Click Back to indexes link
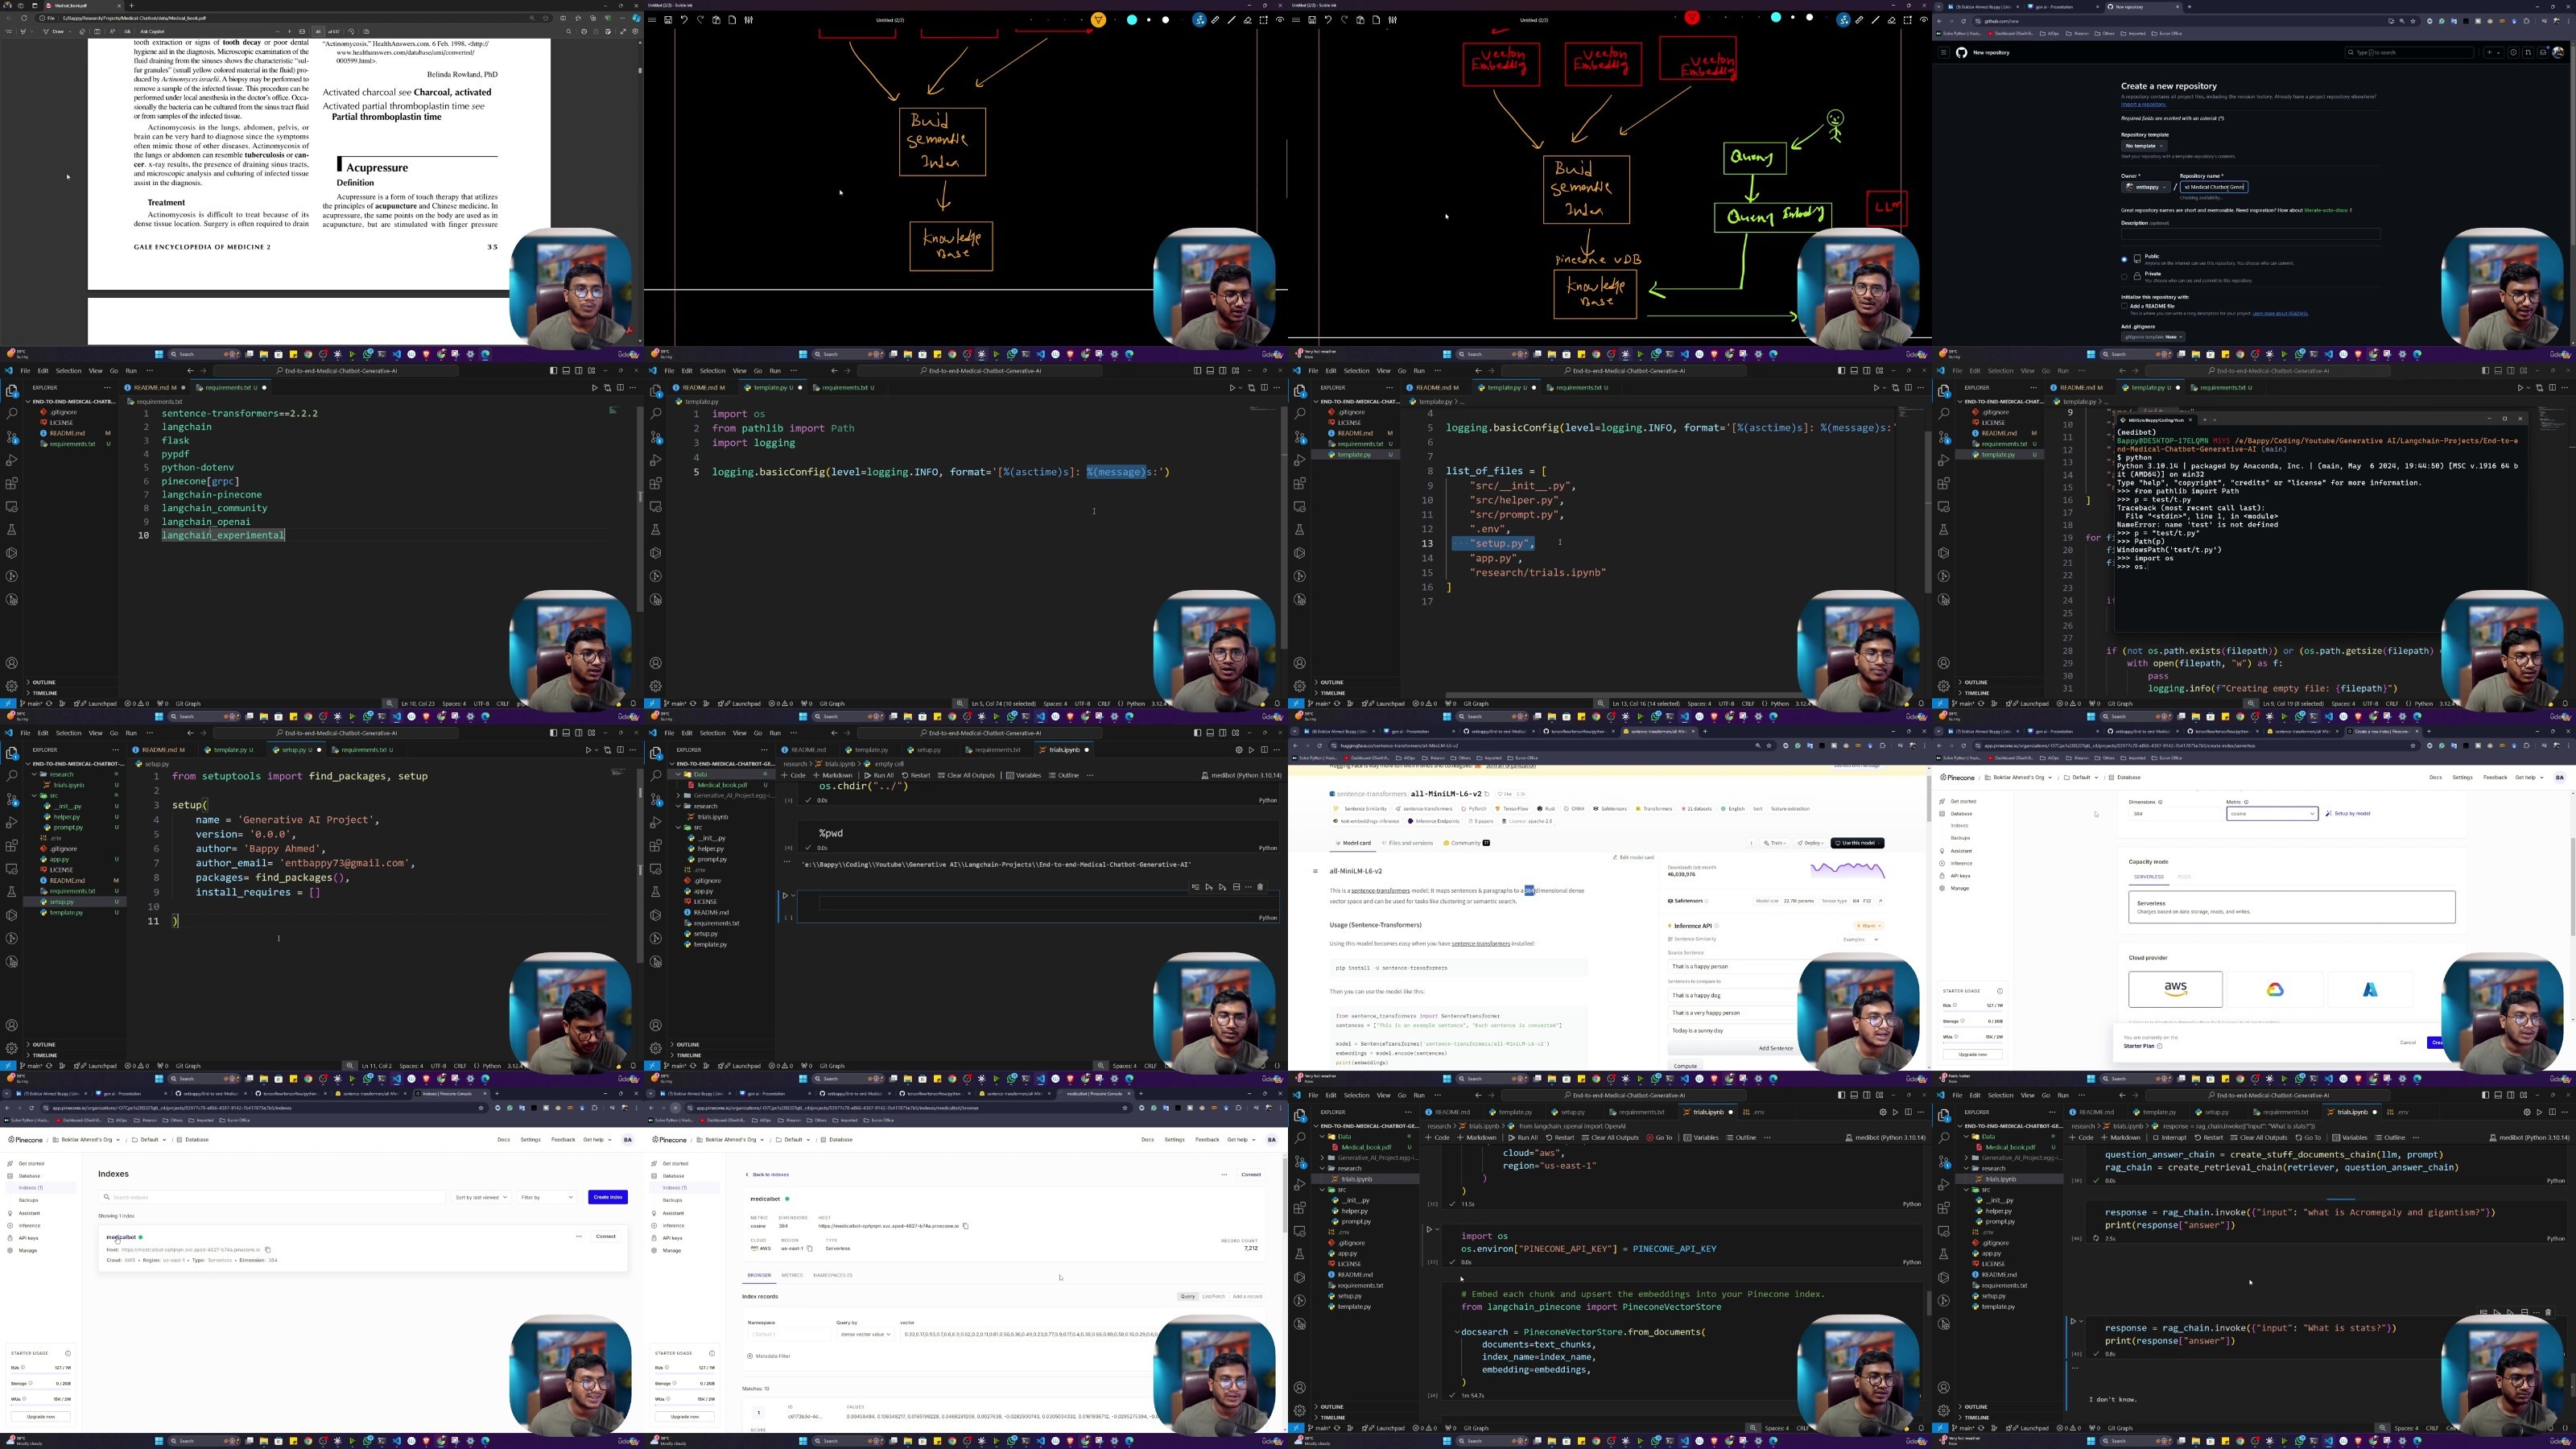The height and width of the screenshot is (1449, 2576). coord(768,1175)
